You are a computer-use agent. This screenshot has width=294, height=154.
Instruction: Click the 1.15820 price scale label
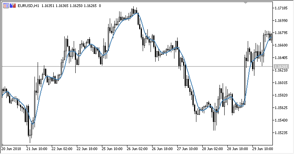click(x=281, y=95)
